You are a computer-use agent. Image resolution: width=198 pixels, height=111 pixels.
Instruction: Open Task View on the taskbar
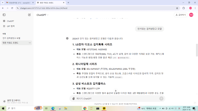click(46, 108)
